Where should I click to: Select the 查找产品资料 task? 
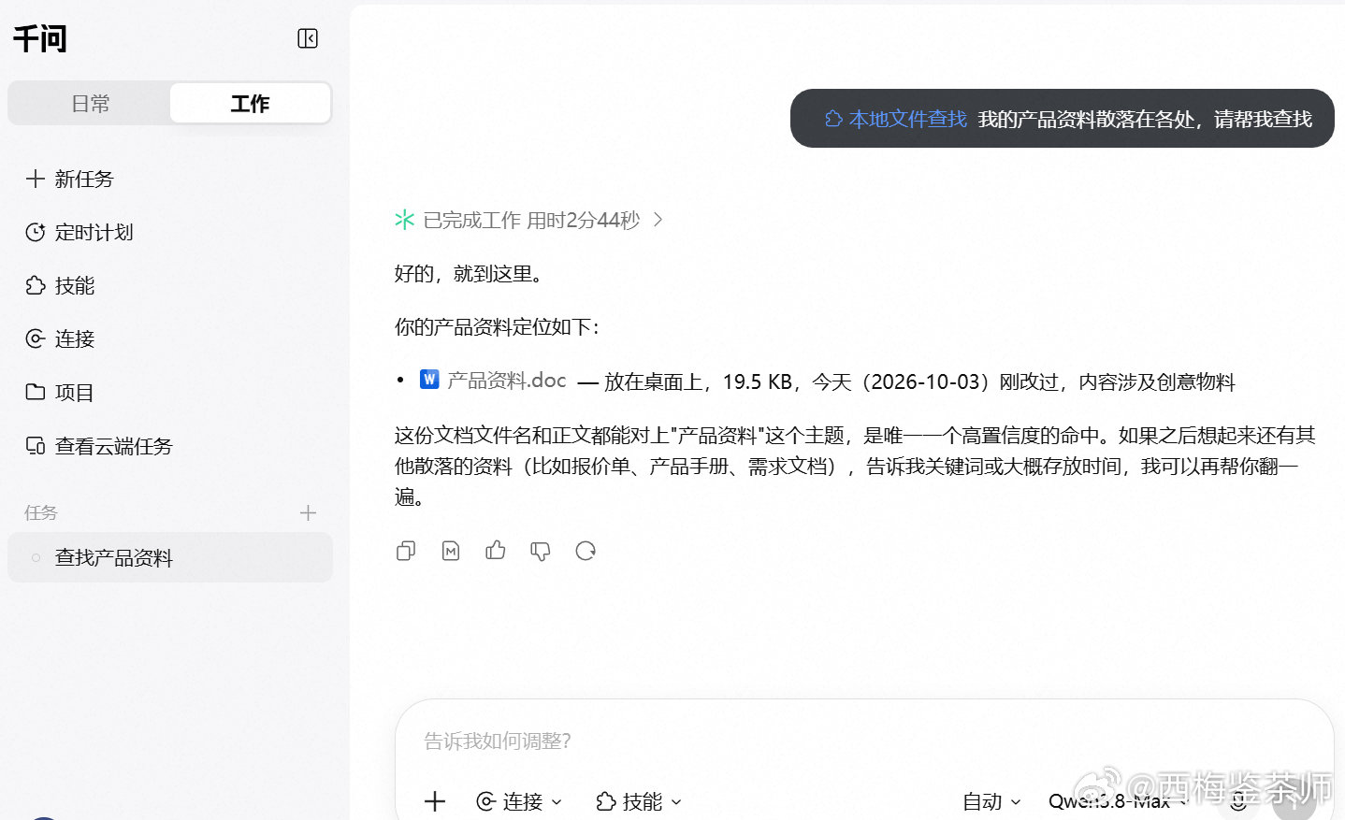169,557
